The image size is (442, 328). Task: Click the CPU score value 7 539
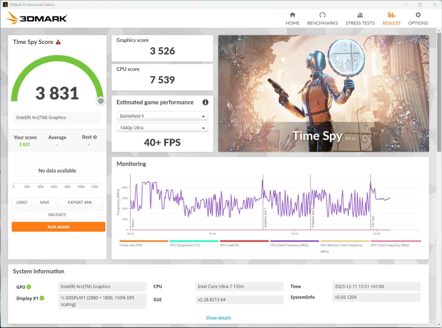click(x=162, y=80)
